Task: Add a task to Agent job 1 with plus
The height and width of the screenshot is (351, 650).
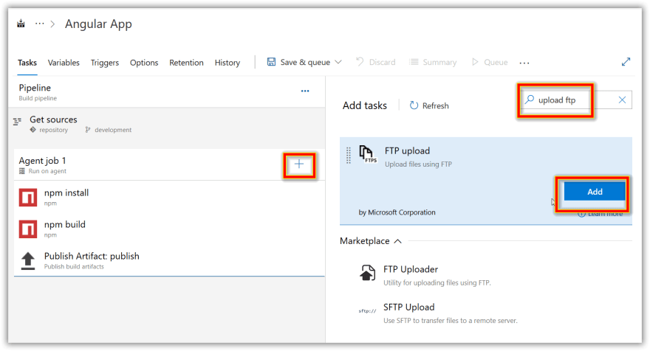Action: [x=299, y=164]
